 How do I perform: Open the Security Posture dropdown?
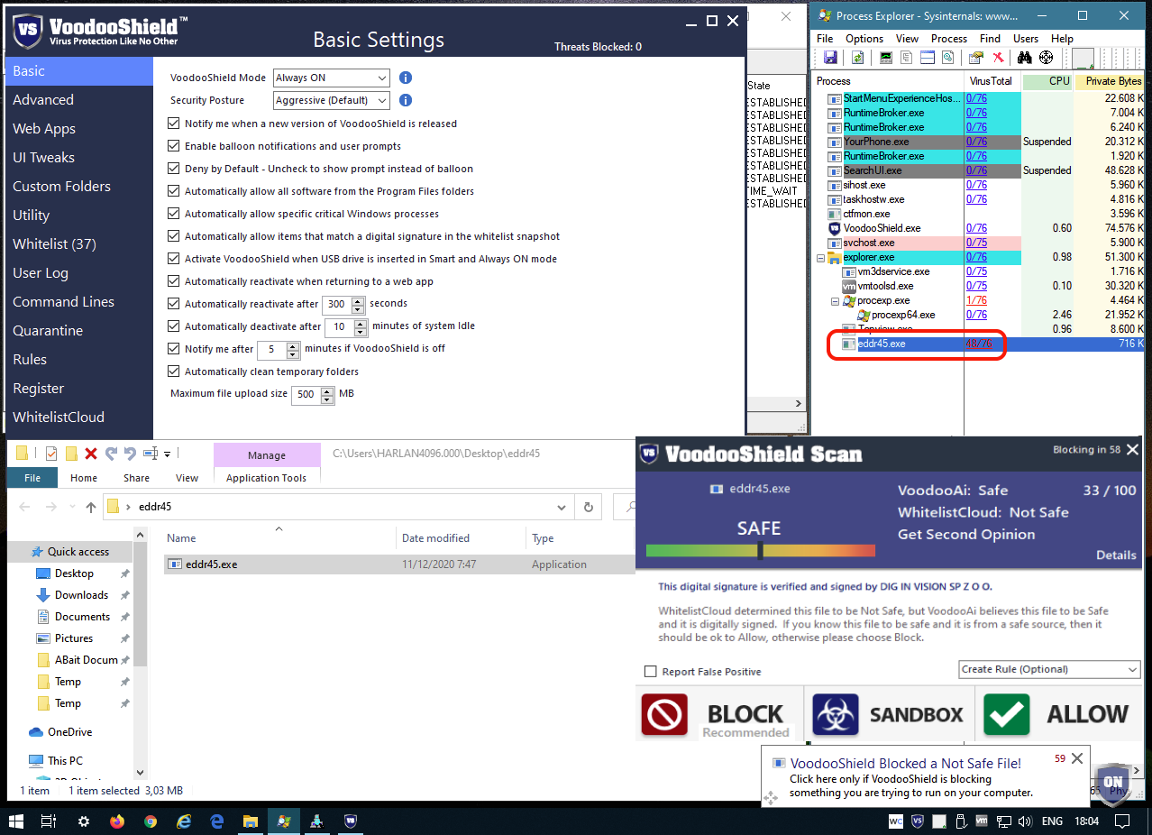pyautogui.click(x=332, y=100)
